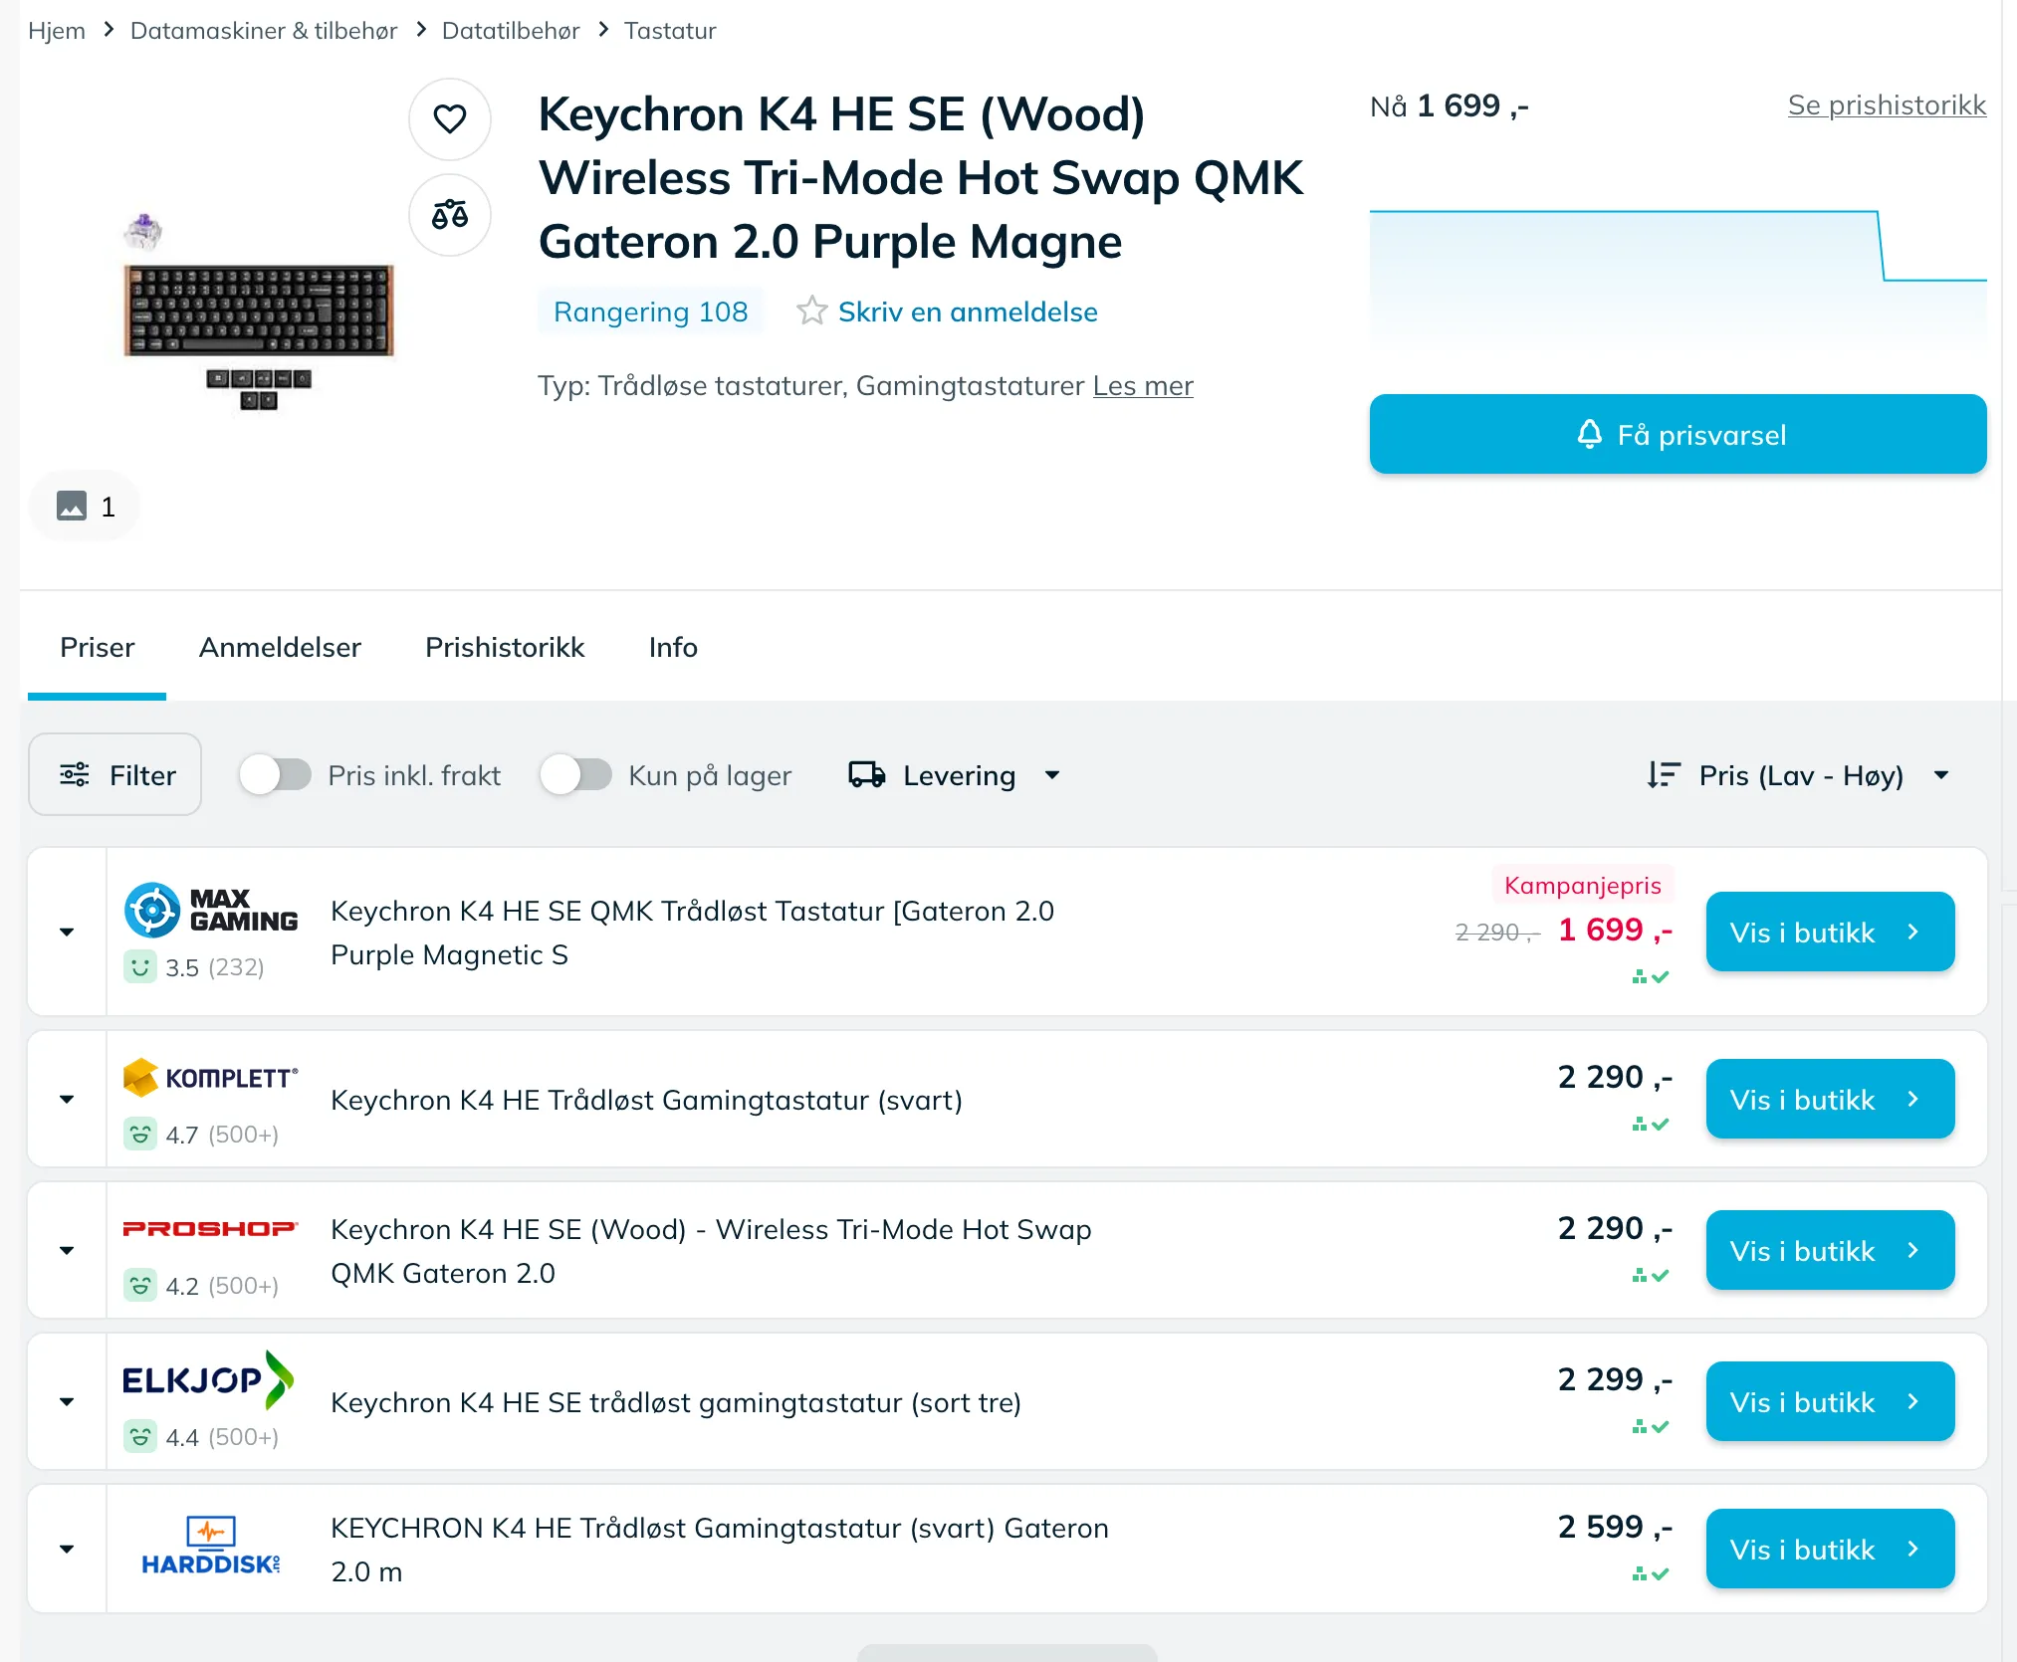Open the Prishistorikk tab

point(505,648)
